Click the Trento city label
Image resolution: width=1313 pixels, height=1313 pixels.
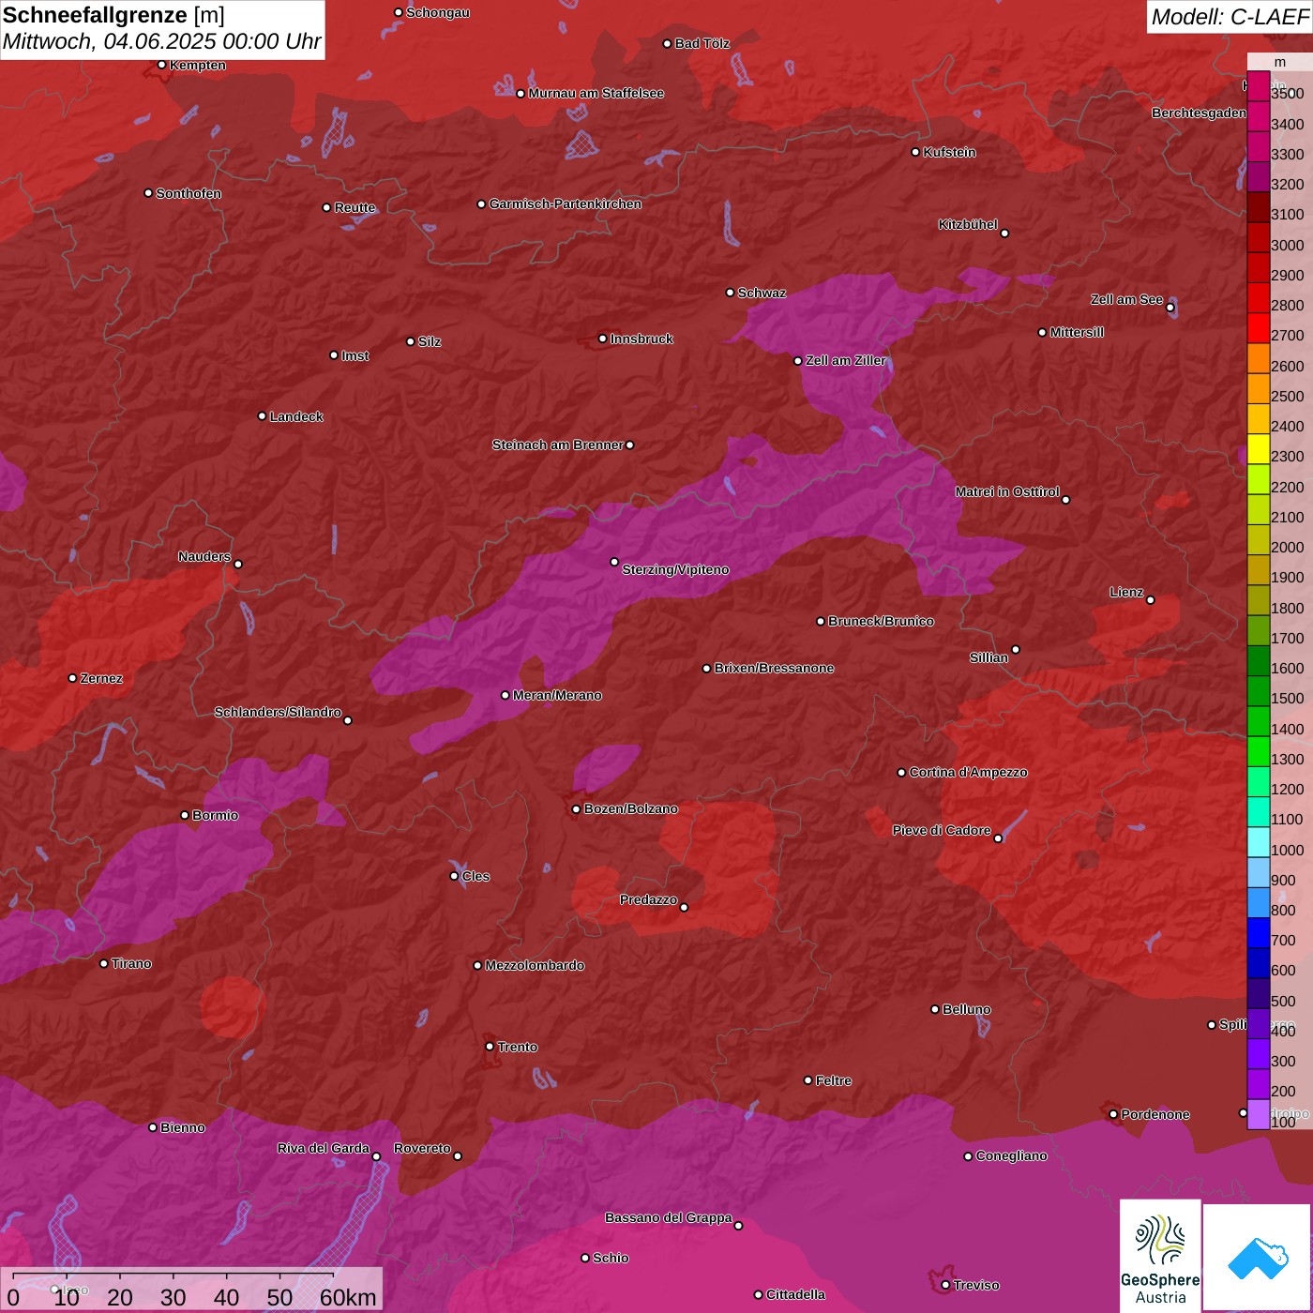(x=517, y=1047)
